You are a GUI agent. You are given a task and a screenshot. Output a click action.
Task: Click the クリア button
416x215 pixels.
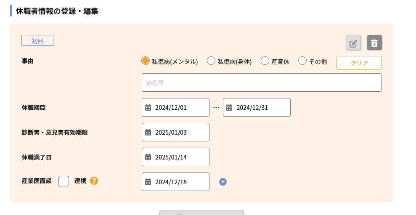tap(359, 63)
